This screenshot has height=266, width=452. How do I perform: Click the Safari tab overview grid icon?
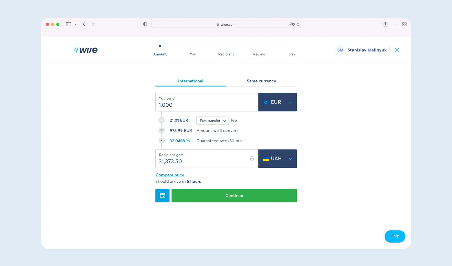click(404, 24)
